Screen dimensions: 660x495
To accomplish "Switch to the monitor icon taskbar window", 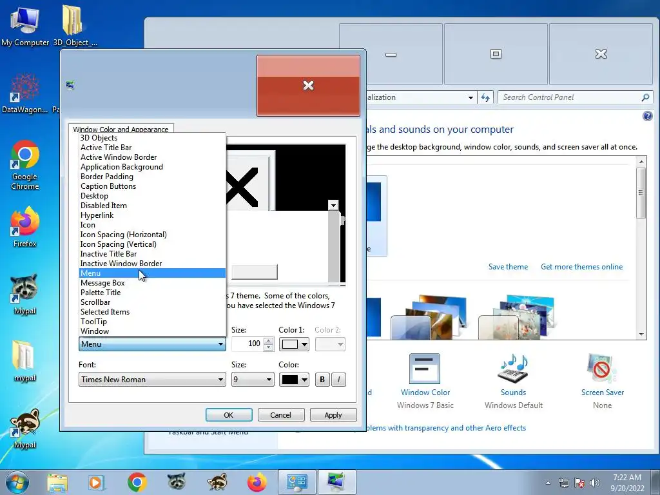I will (336, 482).
